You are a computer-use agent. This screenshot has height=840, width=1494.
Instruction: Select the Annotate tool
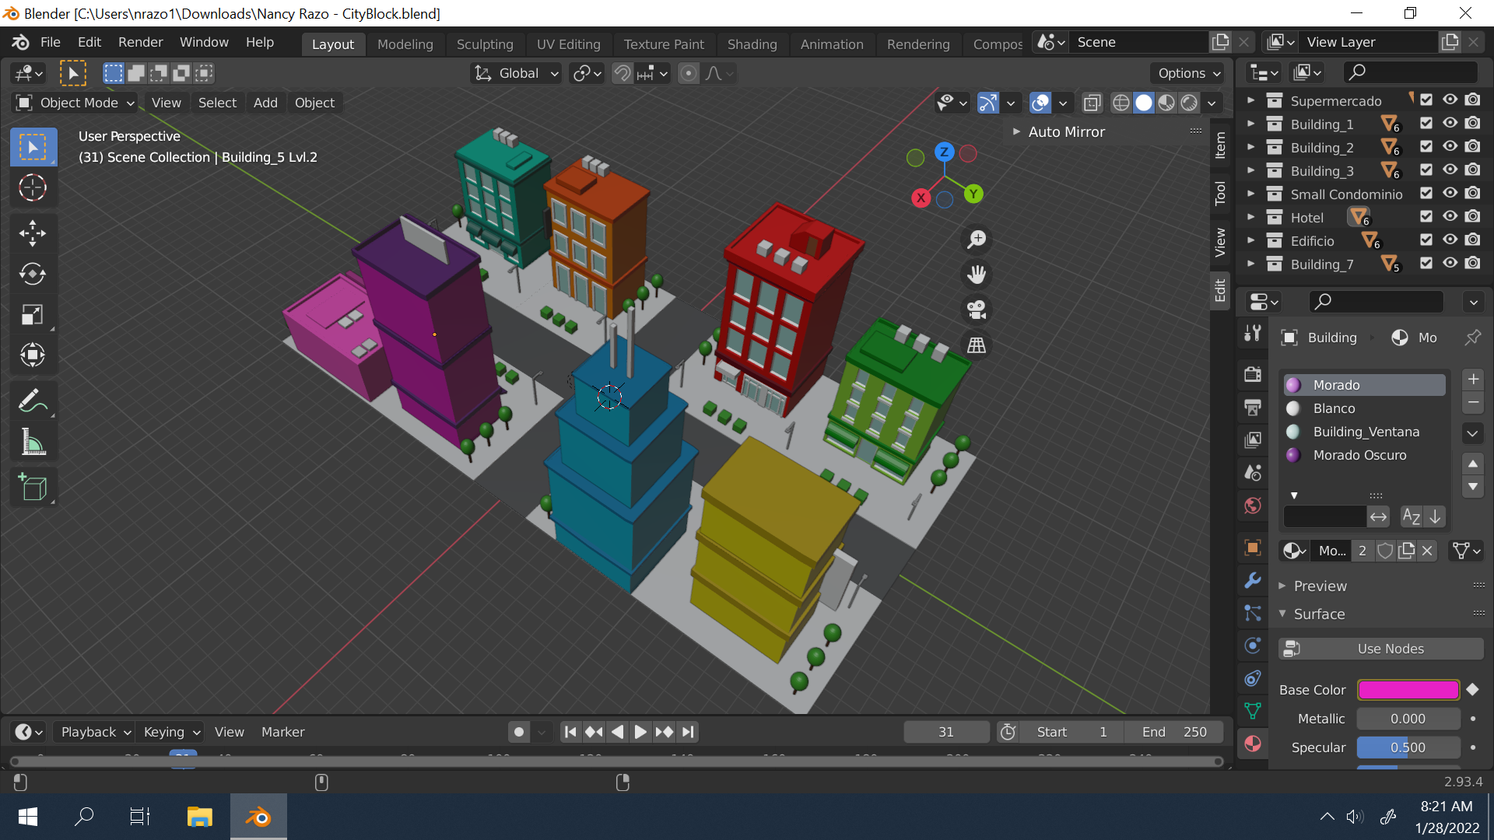[x=33, y=401]
